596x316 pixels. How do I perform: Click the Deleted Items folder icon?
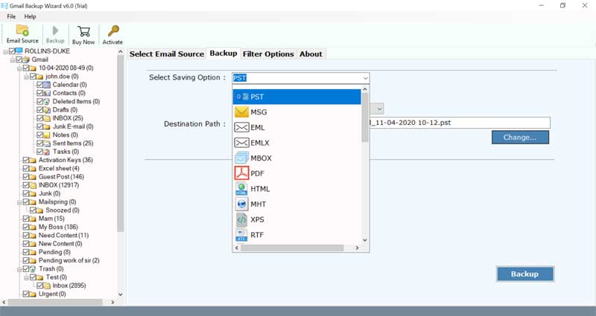coord(47,101)
